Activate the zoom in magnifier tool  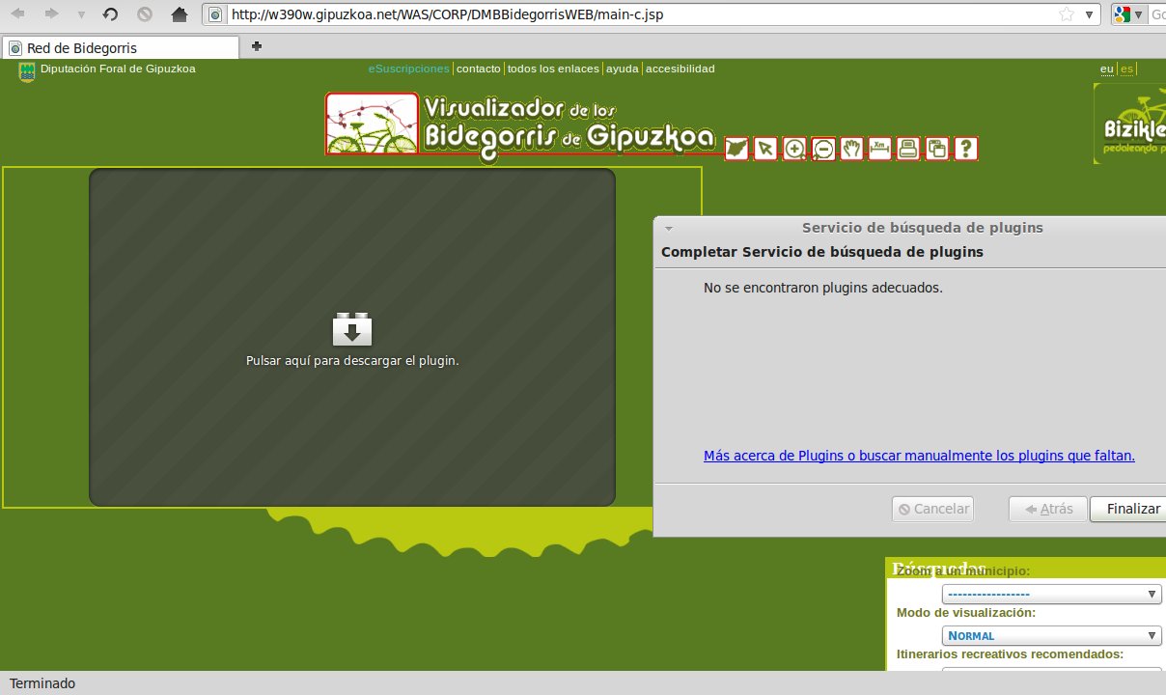[x=794, y=149]
